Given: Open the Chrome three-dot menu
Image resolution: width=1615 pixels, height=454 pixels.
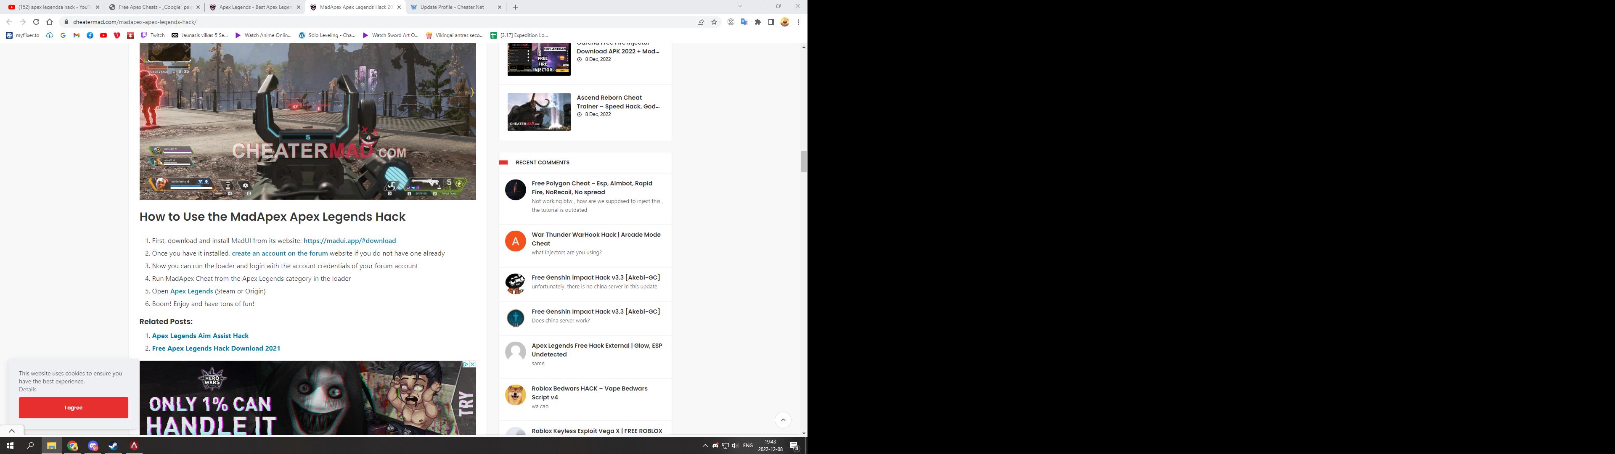Looking at the screenshot, I should (798, 22).
